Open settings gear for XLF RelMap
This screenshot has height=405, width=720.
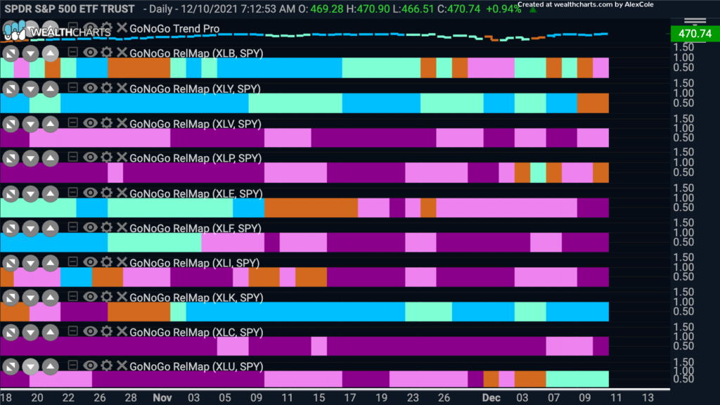(x=107, y=227)
